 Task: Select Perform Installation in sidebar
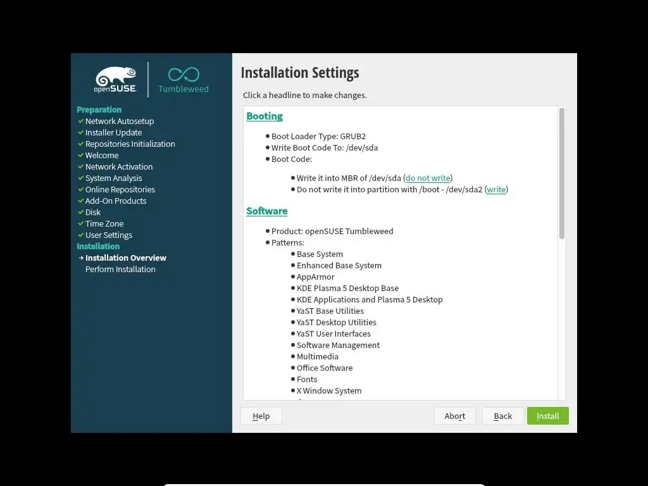pyautogui.click(x=120, y=269)
